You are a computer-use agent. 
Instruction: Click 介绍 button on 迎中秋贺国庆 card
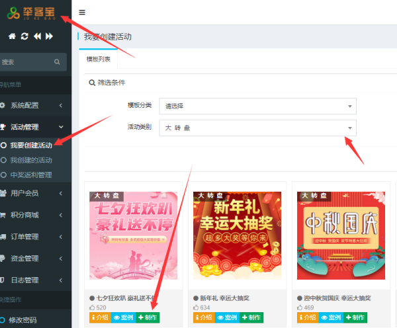point(308,317)
